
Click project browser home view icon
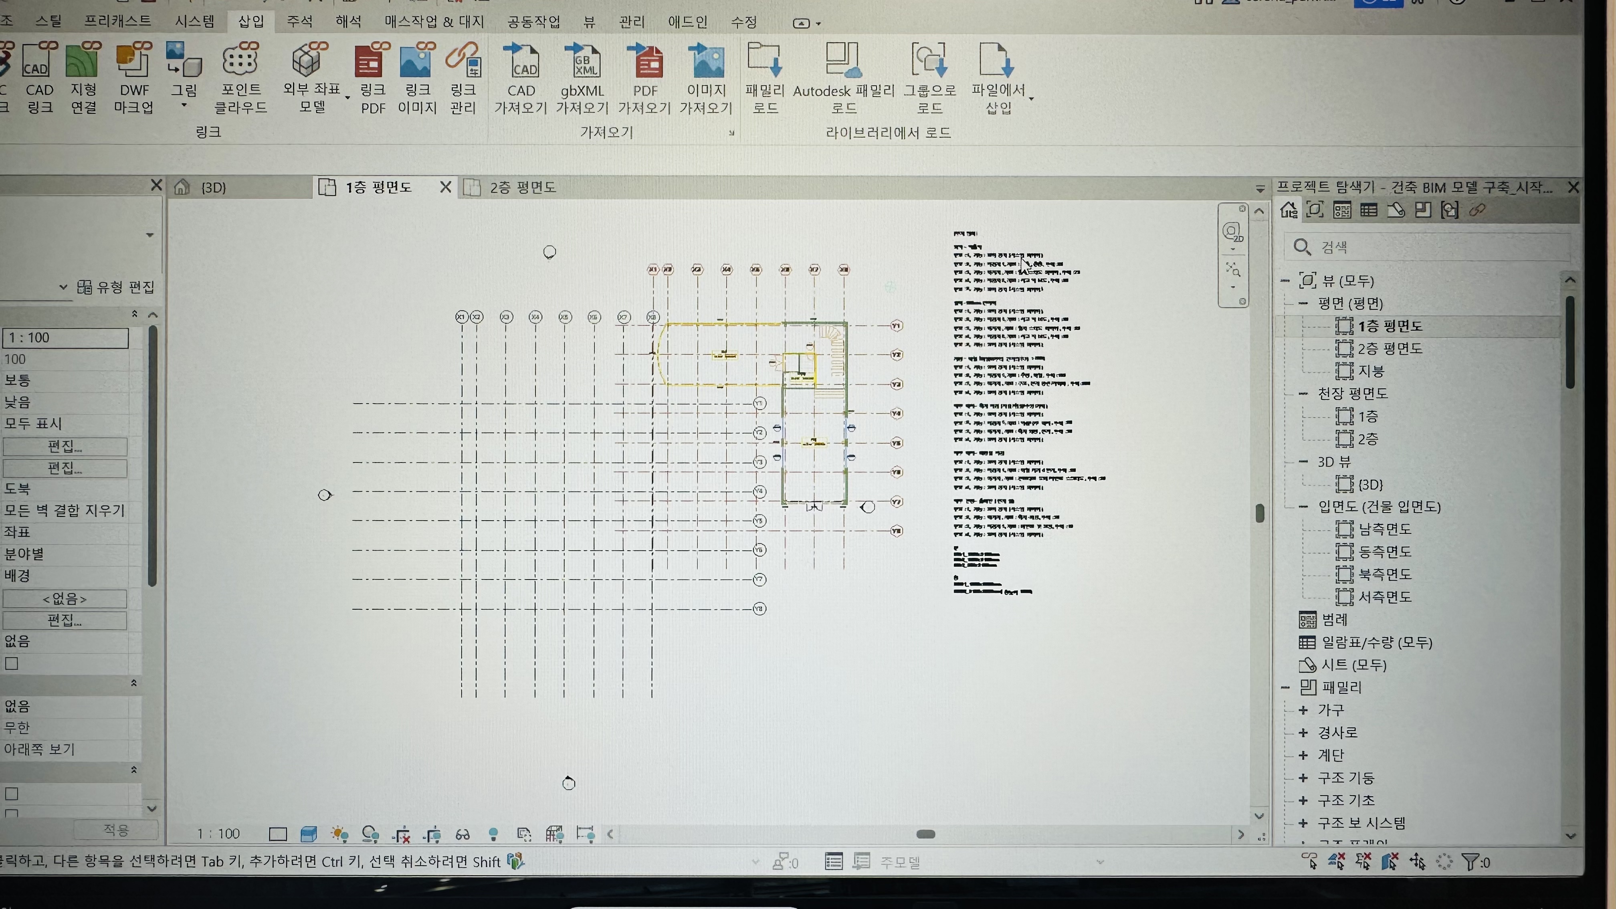pyautogui.click(x=1289, y=210)
